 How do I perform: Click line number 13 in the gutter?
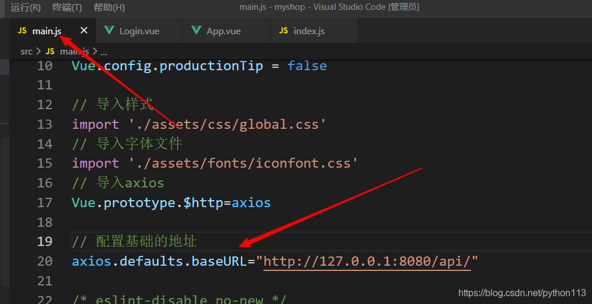coord(45,124)
